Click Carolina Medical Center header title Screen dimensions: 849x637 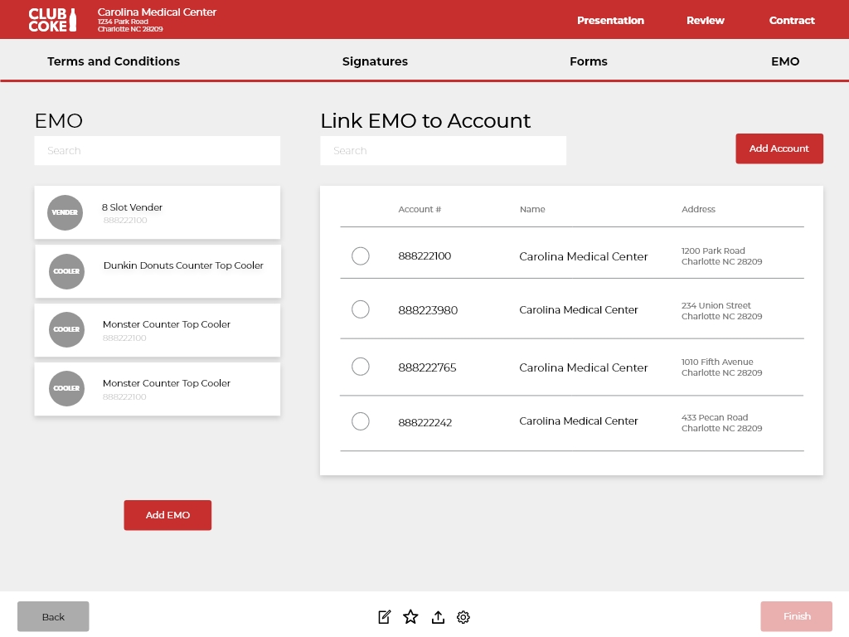(157, 12)
